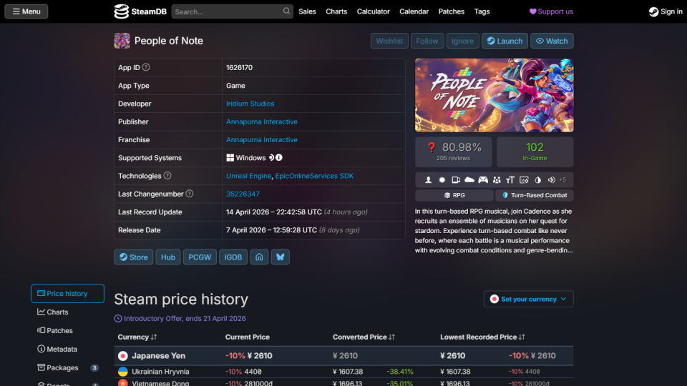This screenshot has width=687, height=386.
Task: Click the Steam Cloud icon
Action: click(x=469, y=180)
